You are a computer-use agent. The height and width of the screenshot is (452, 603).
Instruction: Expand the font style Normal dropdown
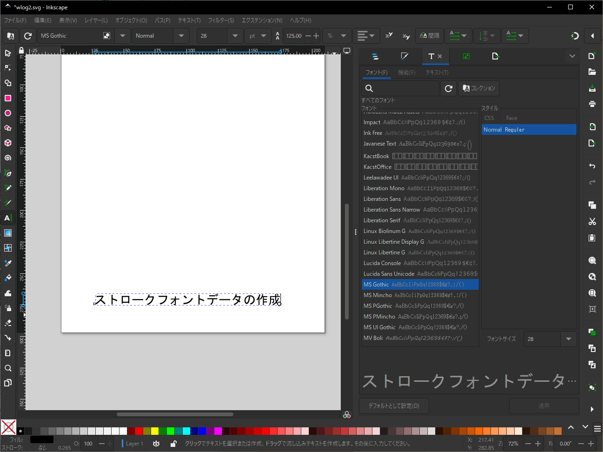coord(181,36)
